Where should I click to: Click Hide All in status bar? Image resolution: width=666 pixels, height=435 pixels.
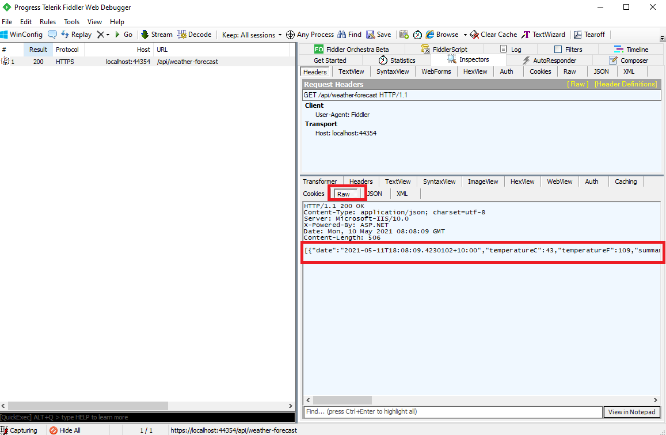(x=65, y=430)
